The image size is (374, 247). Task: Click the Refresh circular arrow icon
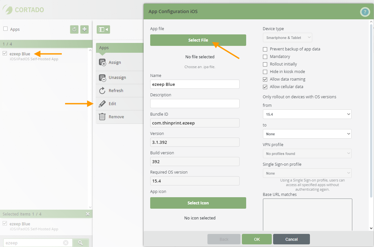coord(102,90)
